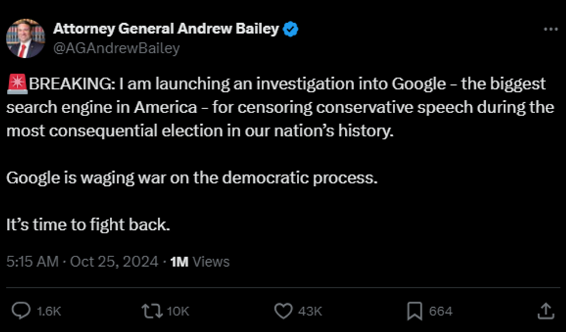Click the red siren emoji before BREAKING

[17, 84]
